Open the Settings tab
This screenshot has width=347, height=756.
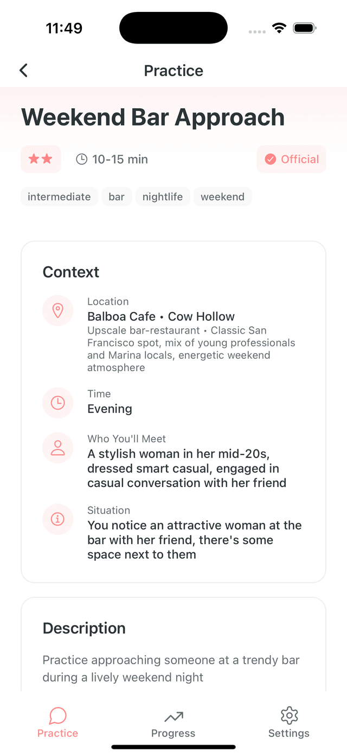tap(289, 723)
